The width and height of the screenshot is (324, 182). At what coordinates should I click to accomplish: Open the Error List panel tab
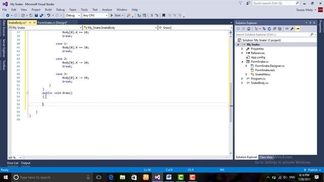click(x=13, y=163)
